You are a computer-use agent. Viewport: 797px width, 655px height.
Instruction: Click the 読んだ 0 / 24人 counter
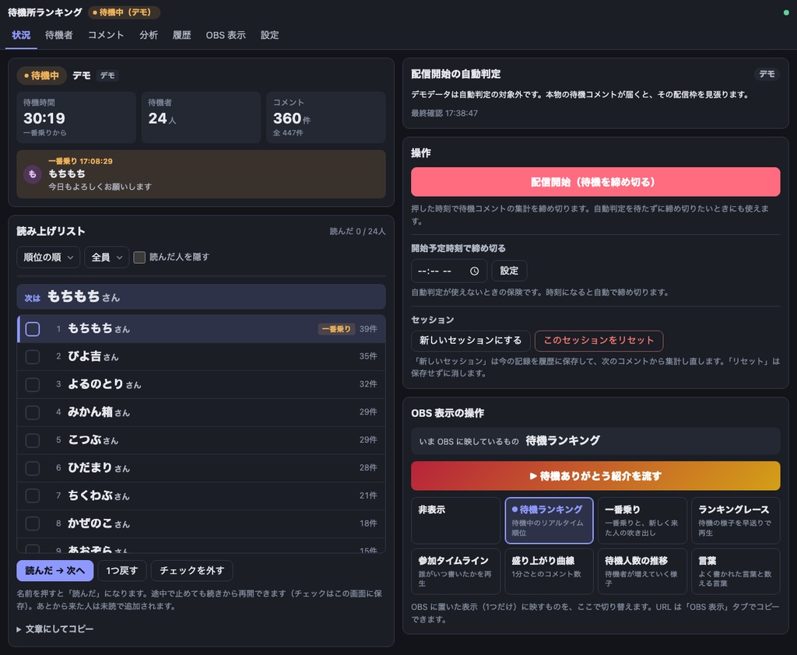pyautogui.click(x=357, y=231)
